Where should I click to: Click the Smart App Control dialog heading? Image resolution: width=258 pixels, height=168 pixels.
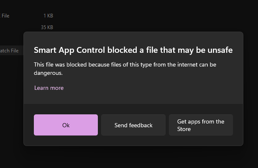(x=133, y=50)
